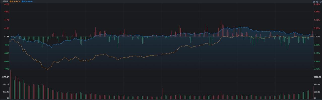Screen dimensions: 322x100
Task: Click the 4042 price axis label
Action: (x=7, y=69)
